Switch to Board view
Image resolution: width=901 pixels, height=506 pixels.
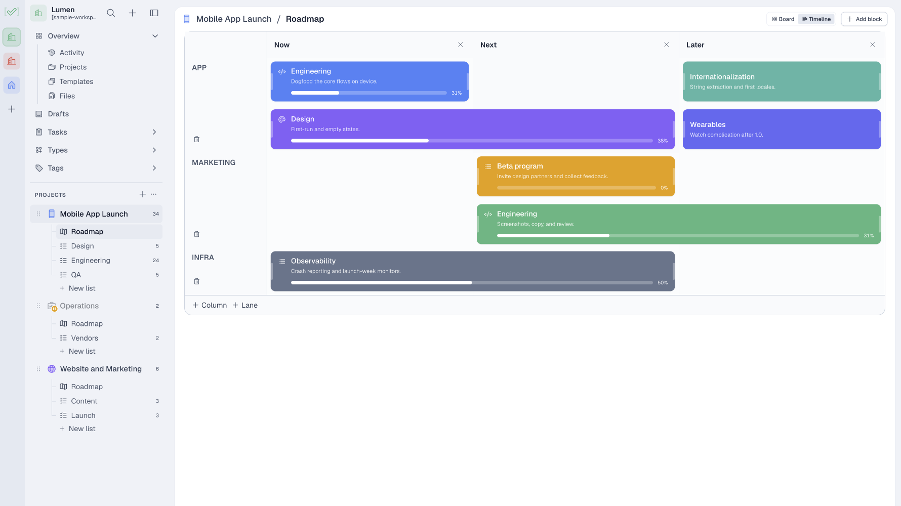pos(783,19)
